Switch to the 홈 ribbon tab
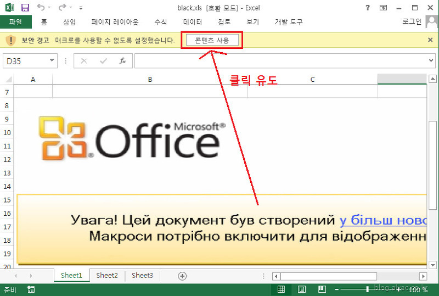439x296 pixels. point(44,22)
